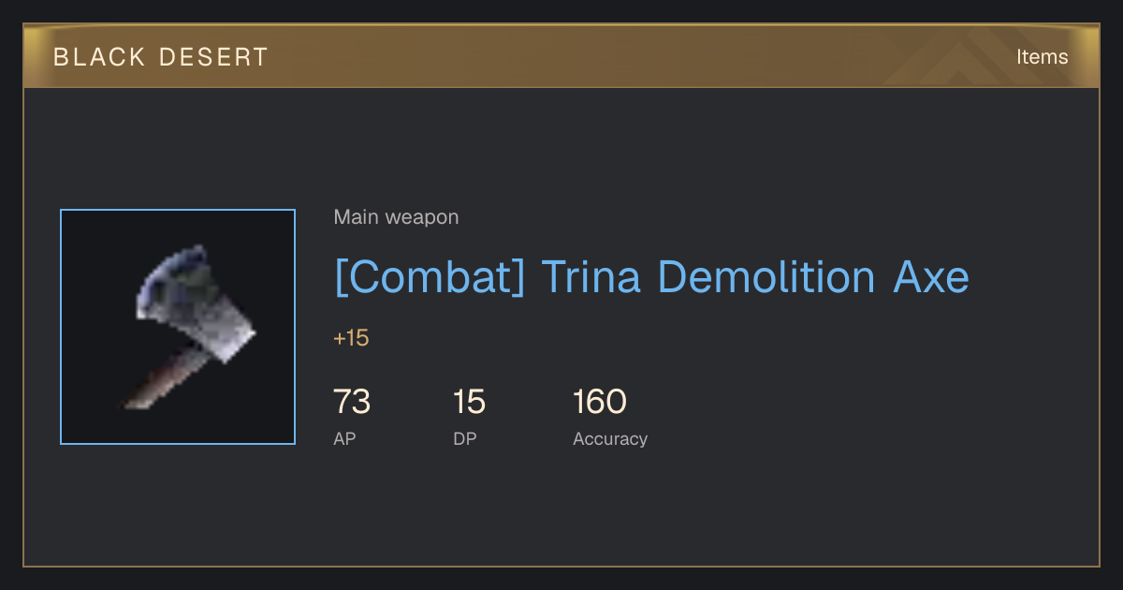Image resolution: width=1123 pixels, height=590 pixels.
Task: Open the Items link in the header
Action: 1042,57
